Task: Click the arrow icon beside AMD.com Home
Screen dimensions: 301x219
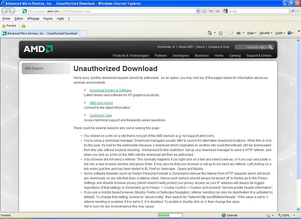Action: (x=85, y=103)
